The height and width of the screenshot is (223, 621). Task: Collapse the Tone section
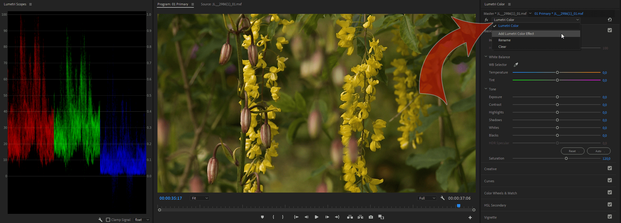tap(486, 89)
